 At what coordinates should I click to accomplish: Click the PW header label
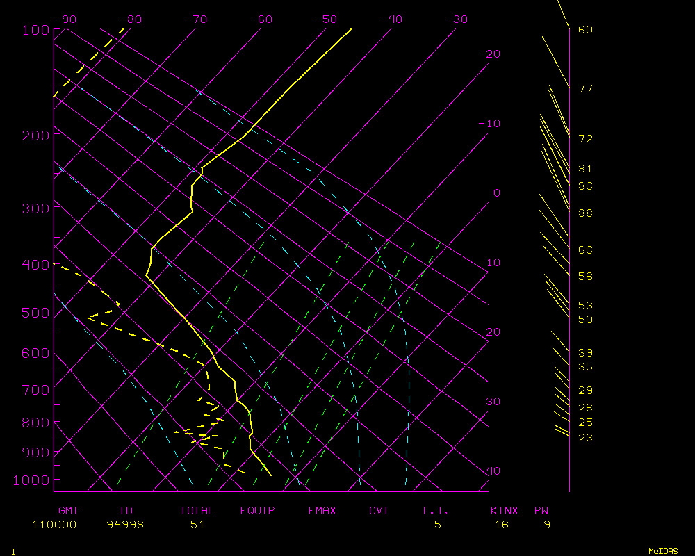tap(541, 511)
